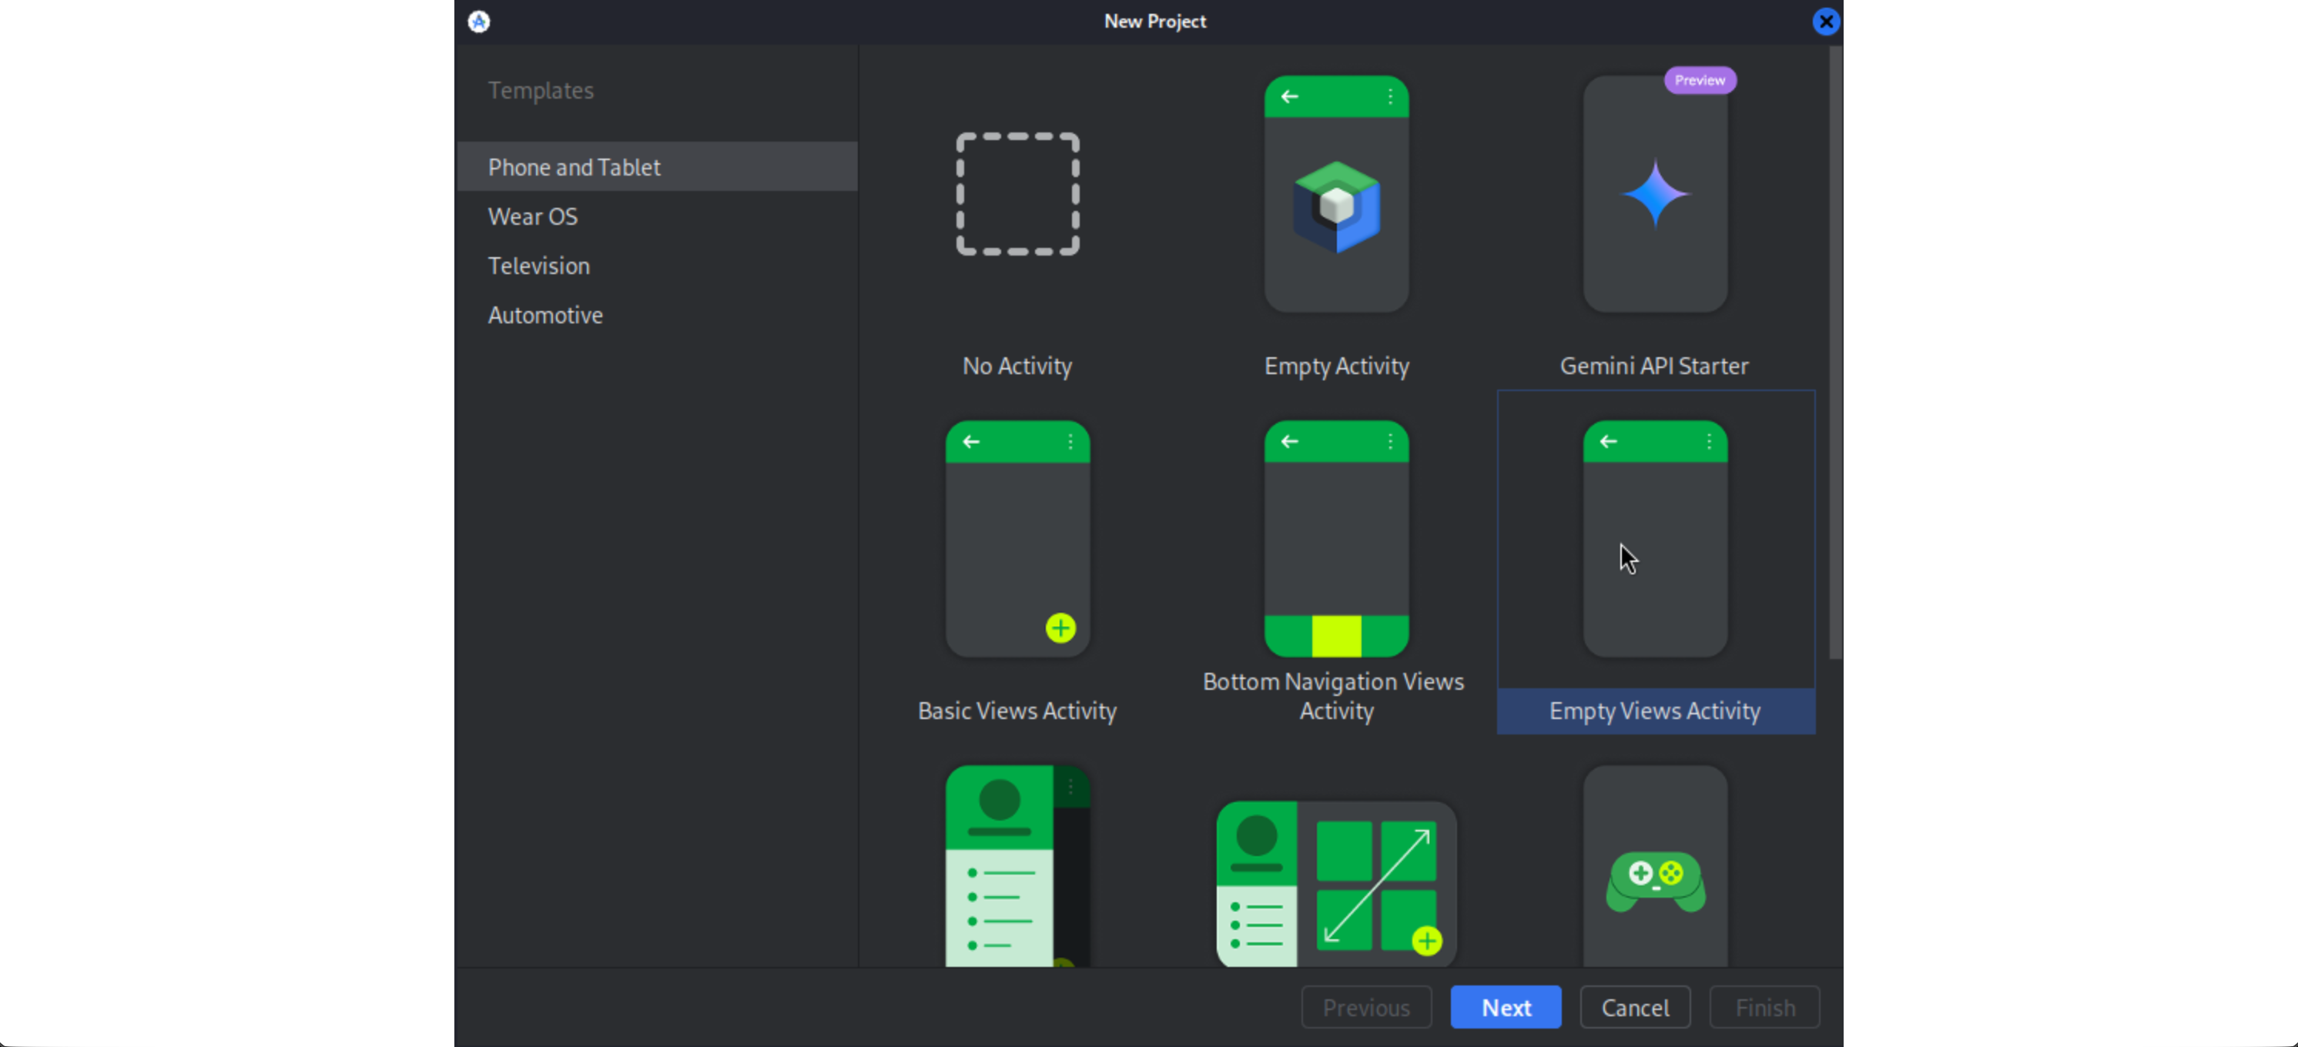Switch to Automotive templates

click(657, 314)
